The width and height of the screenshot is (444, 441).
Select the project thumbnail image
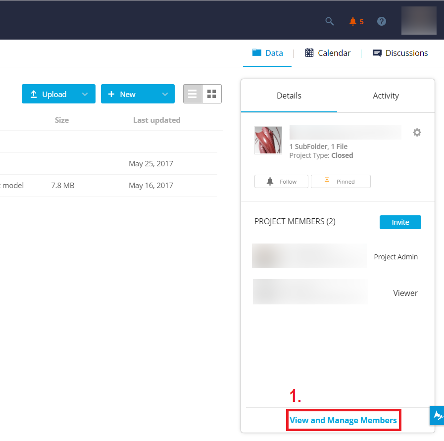click(268, 140)
